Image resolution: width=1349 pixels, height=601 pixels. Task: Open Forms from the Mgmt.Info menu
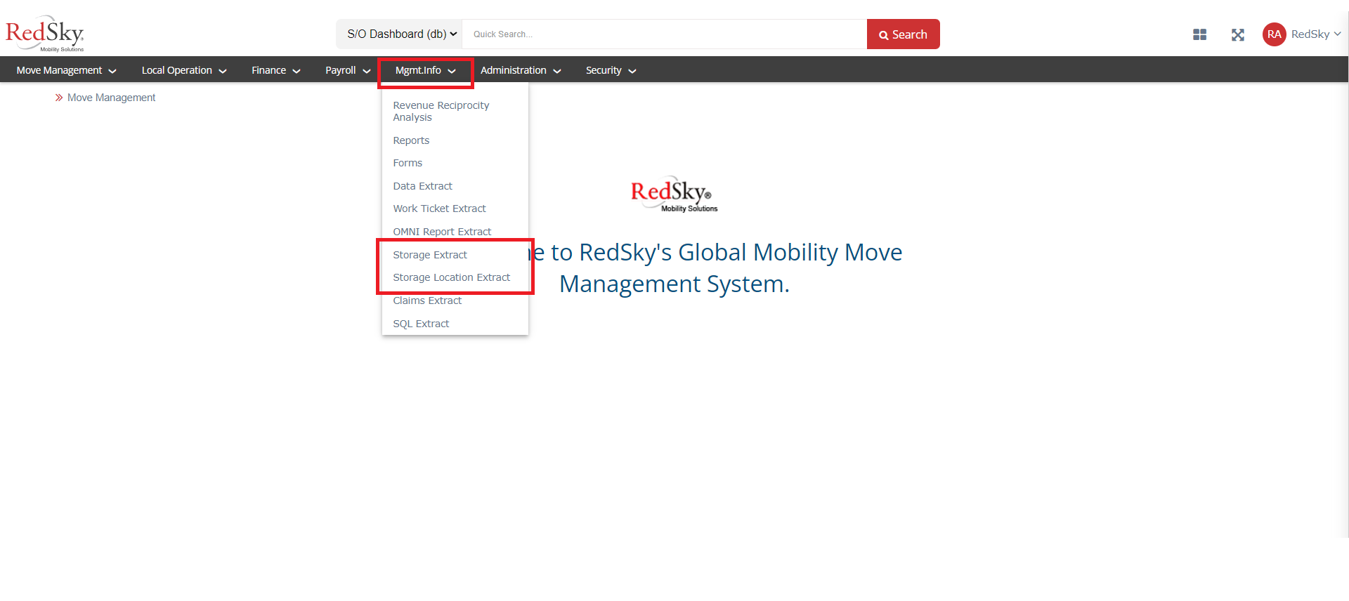point(408,163)
